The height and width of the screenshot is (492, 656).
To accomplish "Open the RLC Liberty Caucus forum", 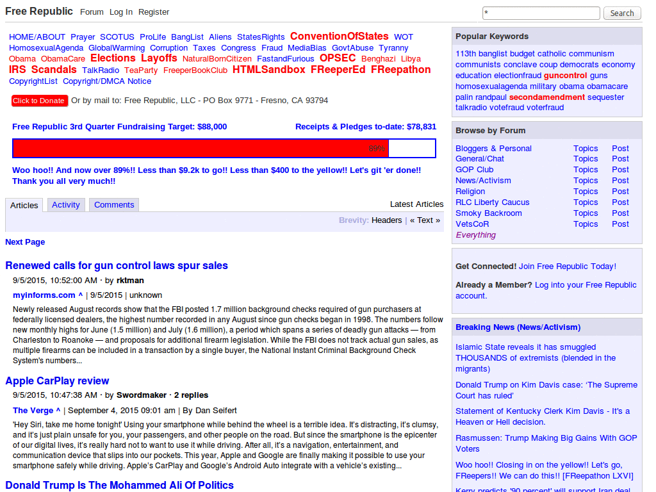I will pos(493,202).
